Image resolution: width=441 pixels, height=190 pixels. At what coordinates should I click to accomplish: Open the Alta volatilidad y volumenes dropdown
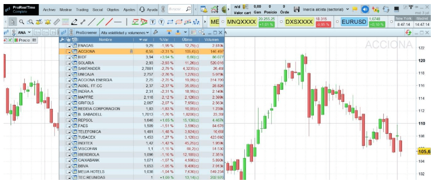[125, 32]
